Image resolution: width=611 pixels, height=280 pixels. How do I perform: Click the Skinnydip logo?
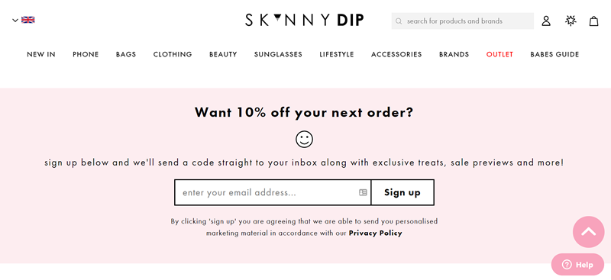pyautogui.click(x=304, y=21)
